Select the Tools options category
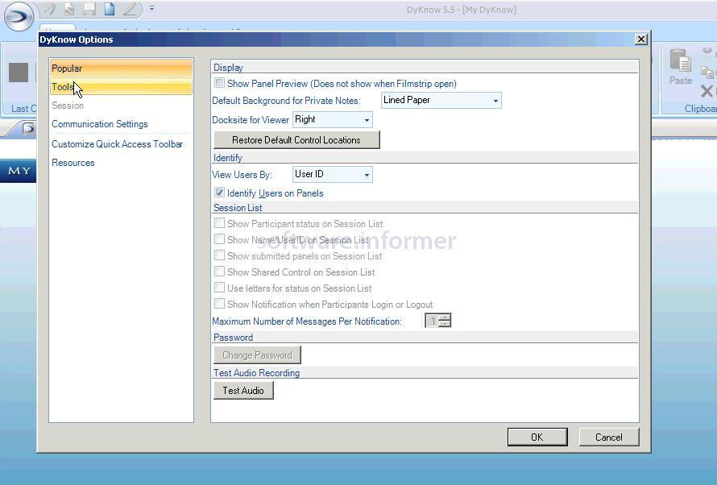Viewport: 717px width, 485px height. coord(121,86)
